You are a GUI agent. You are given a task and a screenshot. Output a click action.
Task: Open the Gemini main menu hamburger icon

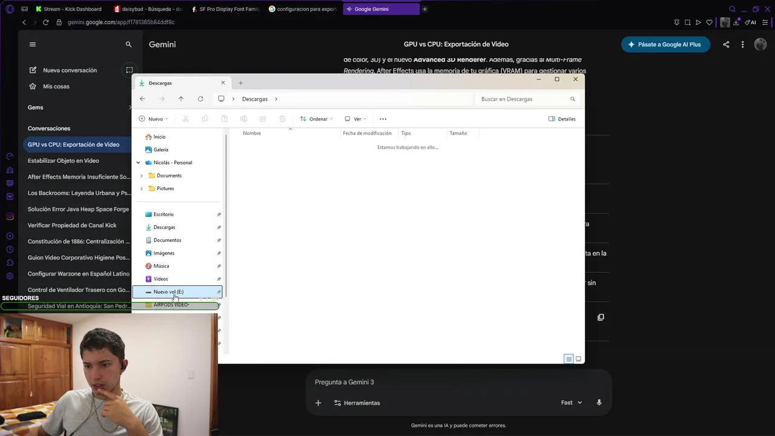[33, 44]
